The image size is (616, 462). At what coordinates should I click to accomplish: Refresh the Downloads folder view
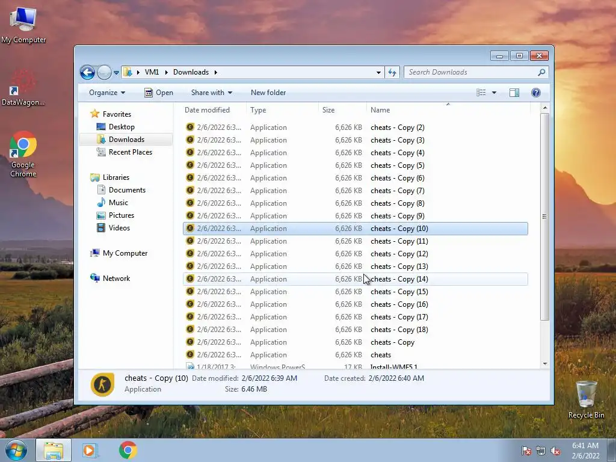(x=392, y=72)
